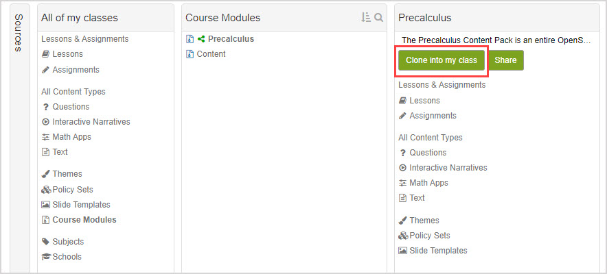This screenshot has width=607, height=274.
Task: Click the Schools graduation cap icon
Action: click(x=46, y=257)
